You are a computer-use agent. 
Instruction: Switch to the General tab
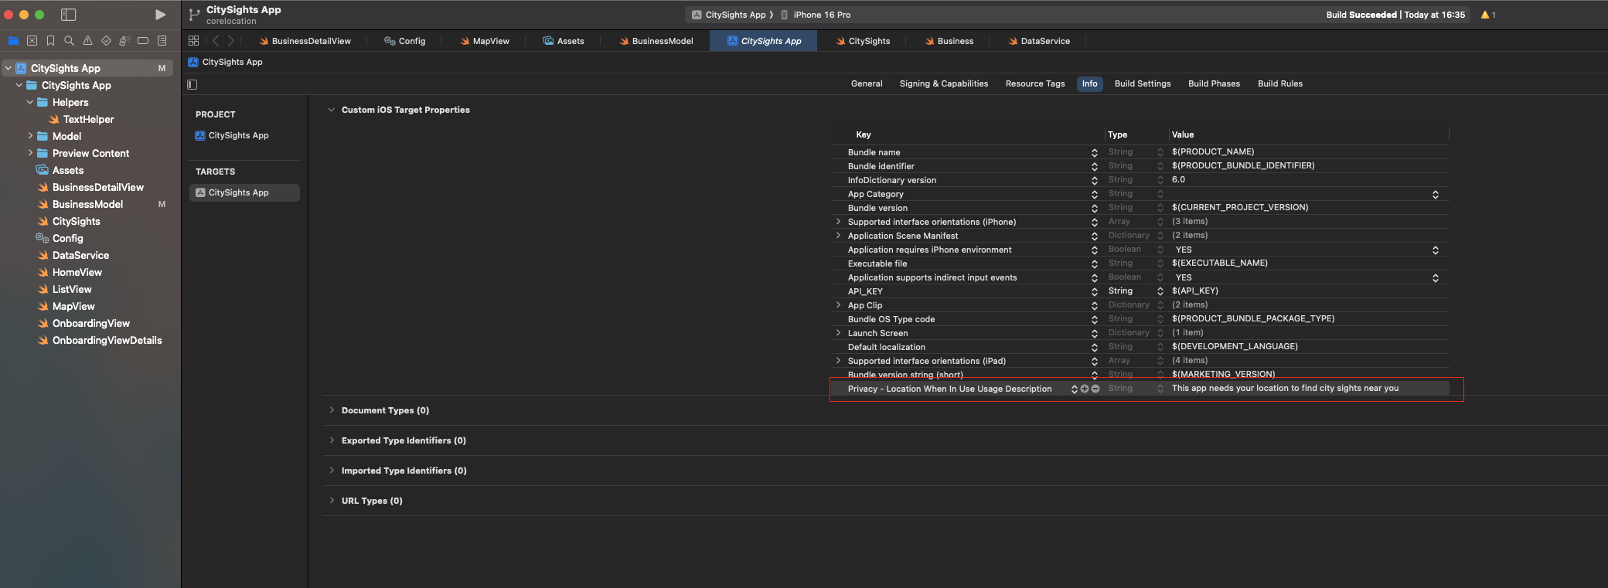[x=867, y=83]
